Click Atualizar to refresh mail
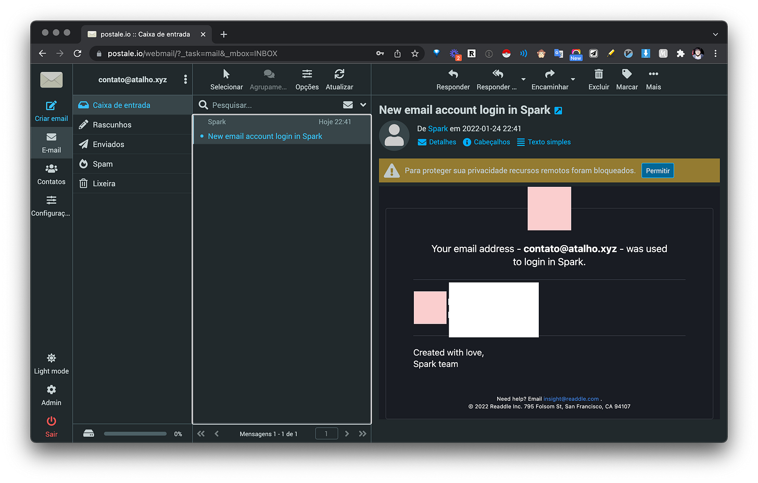 pyautogui.click(x=339, y=80)
